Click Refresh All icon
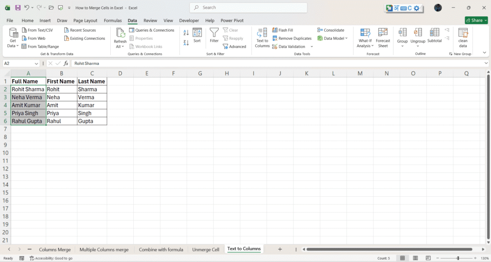Viewport: 491px width, 262px height. tap(120, 33)
